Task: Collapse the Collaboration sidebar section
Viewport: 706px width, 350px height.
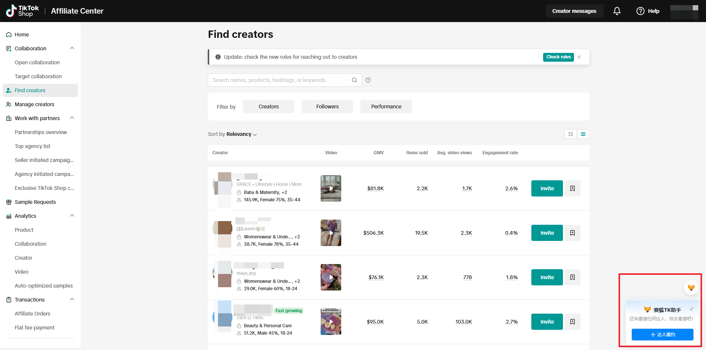Action: click(x=72, y=48)
